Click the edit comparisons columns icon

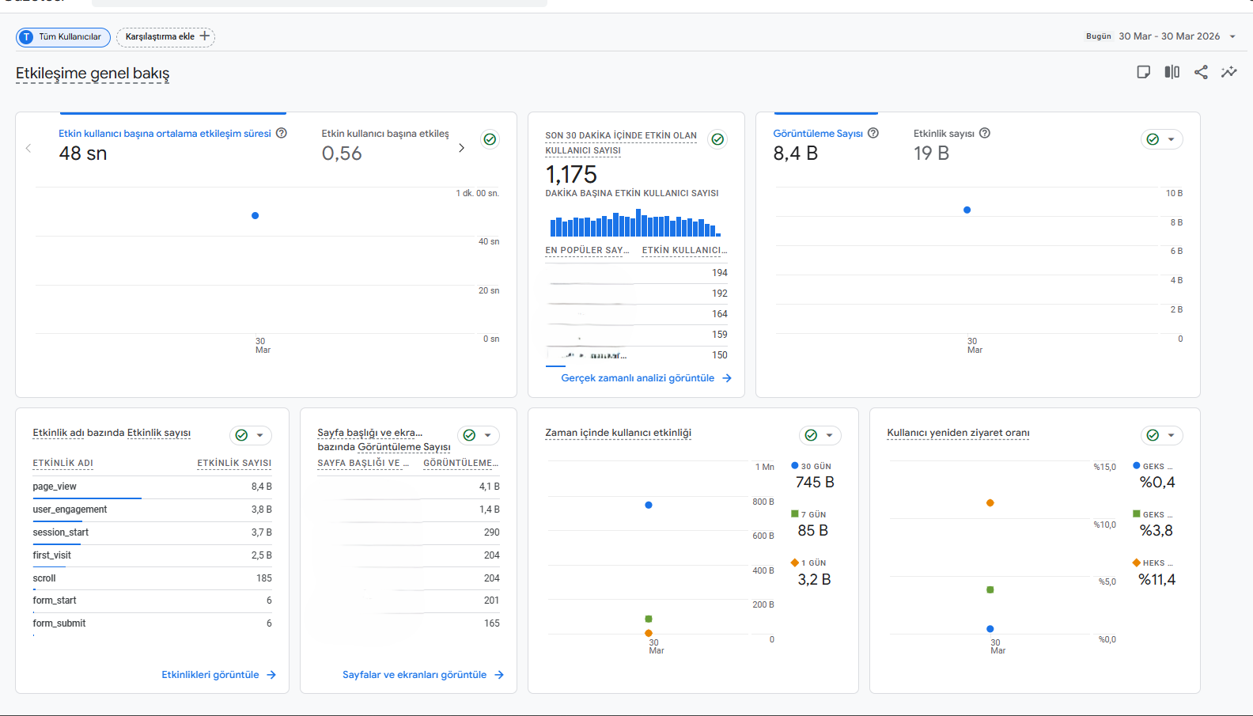click(1172, 72)
